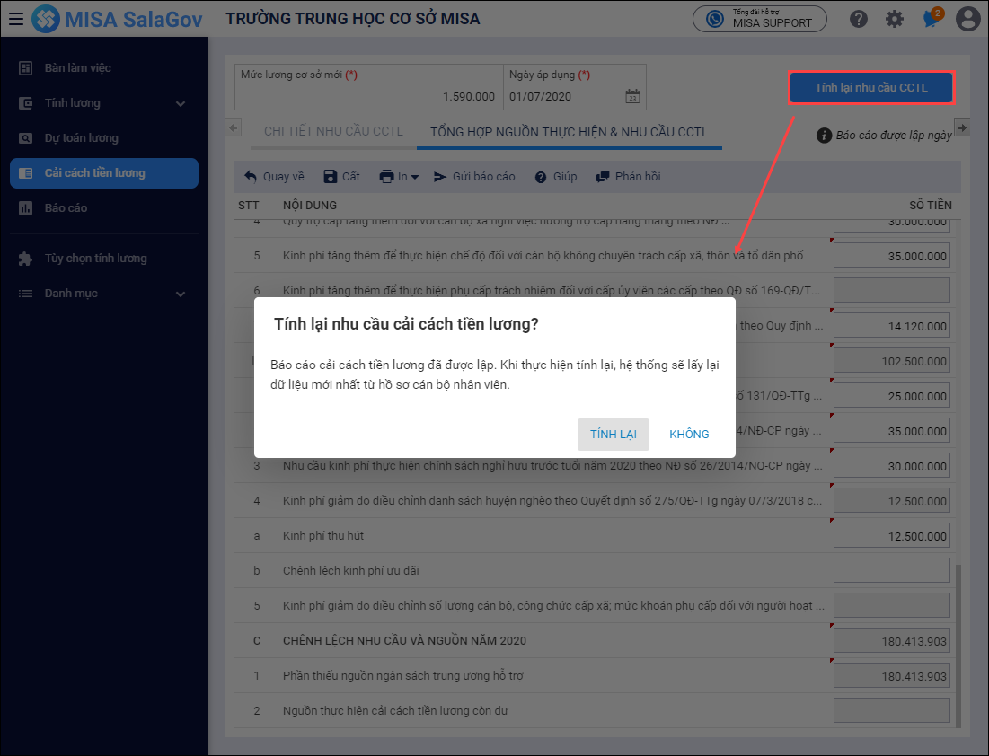Viewport: 989px width, 756px height.
Task: Expand the Danh mục chevron
Action: [x=181, y=294]
